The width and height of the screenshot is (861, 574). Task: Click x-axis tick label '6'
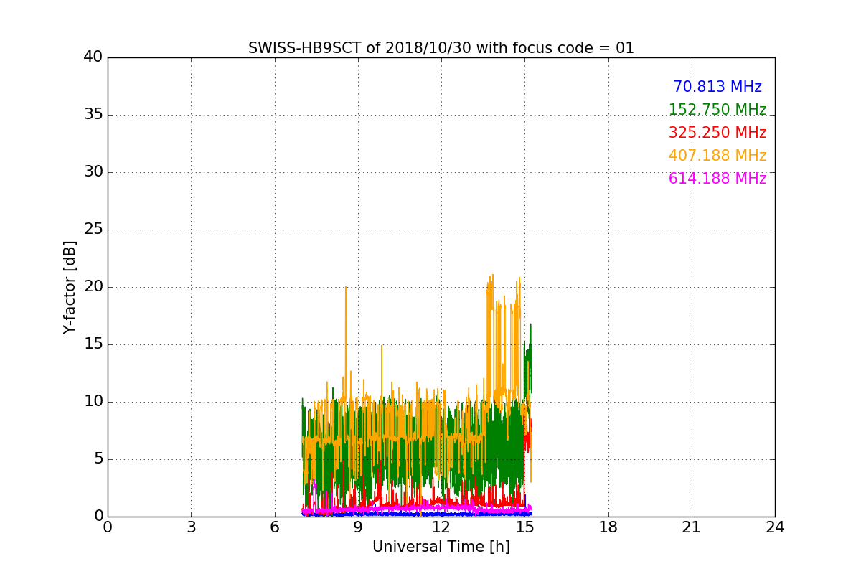pos(274,527)
